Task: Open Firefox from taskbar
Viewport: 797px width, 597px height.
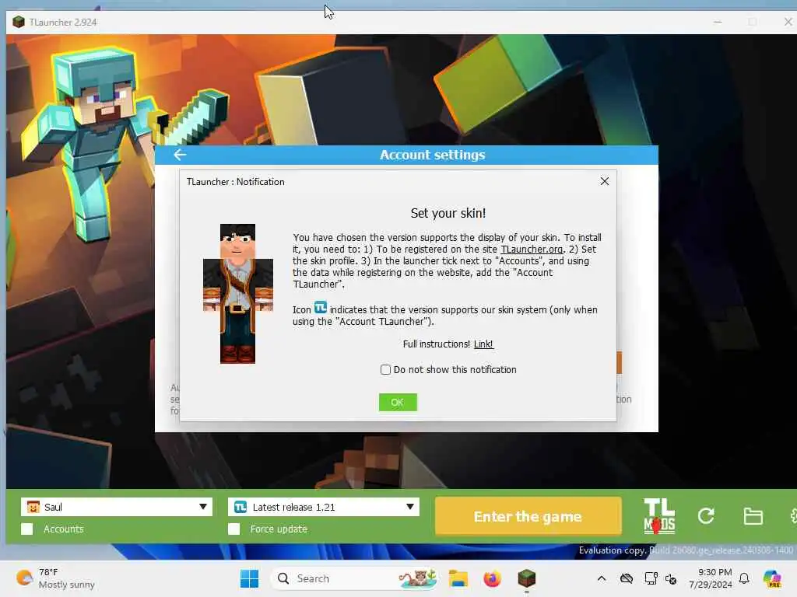Action: (492, 578)
